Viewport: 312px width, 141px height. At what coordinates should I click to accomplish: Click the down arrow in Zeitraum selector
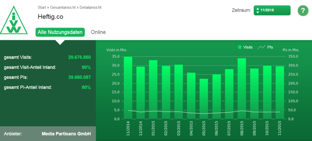(x=258, y=12)
